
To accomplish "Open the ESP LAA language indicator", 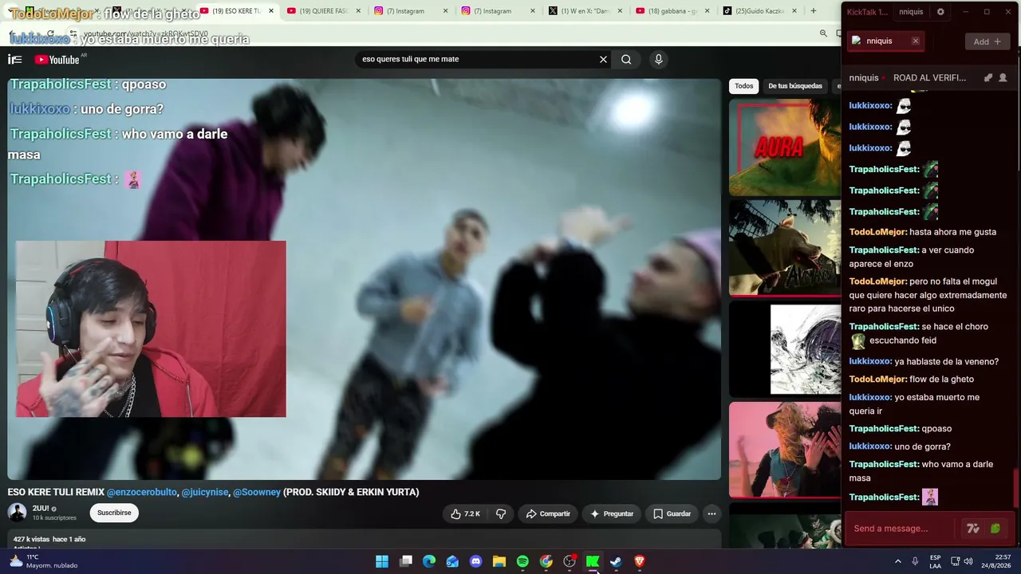I will tap(935, 561).
